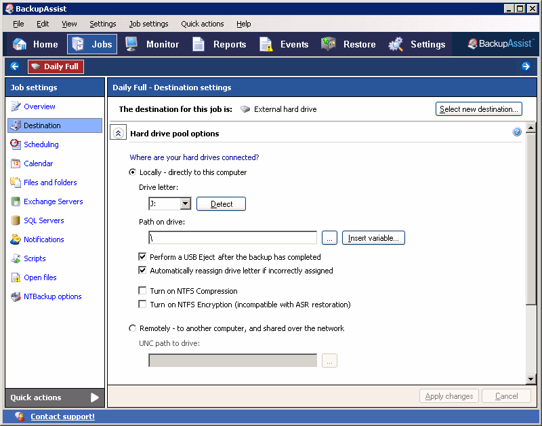Select Locally connected radio button

132,172
